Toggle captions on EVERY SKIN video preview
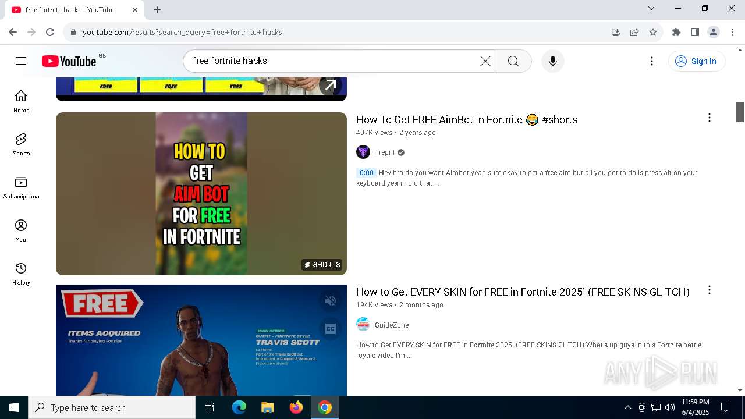745x419 pixels. pos(330,329)
